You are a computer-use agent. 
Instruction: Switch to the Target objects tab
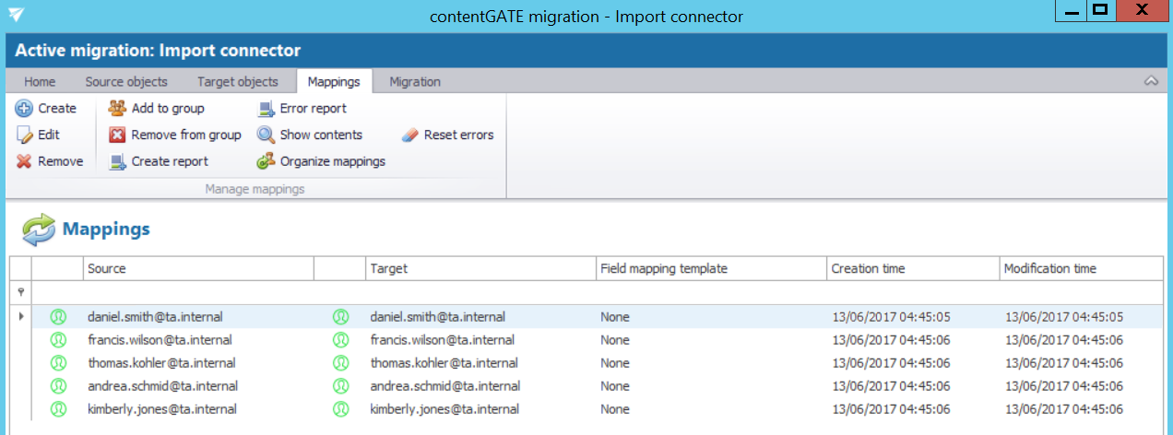tap(237, 82)
